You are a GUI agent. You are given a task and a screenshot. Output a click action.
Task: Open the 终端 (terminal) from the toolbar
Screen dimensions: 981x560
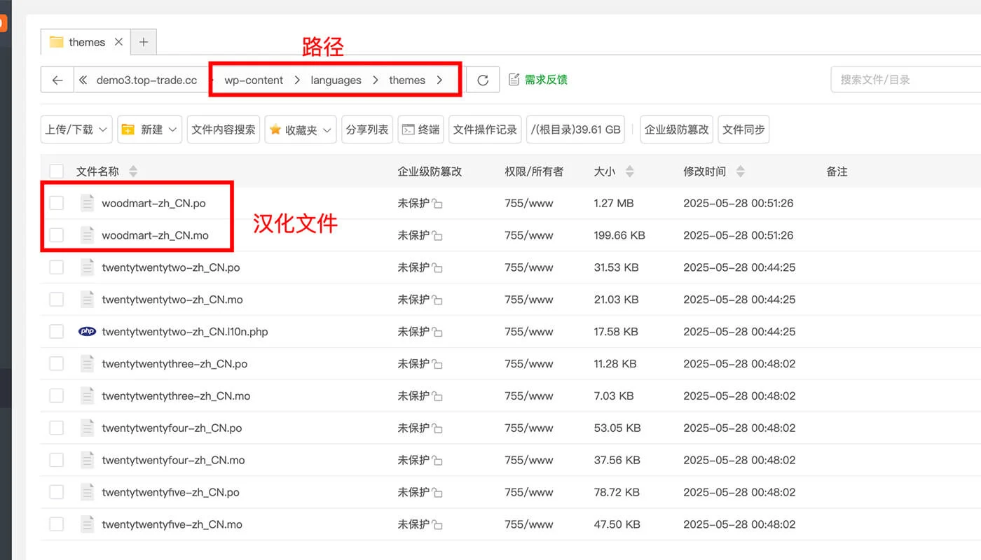tap(420, 129)
